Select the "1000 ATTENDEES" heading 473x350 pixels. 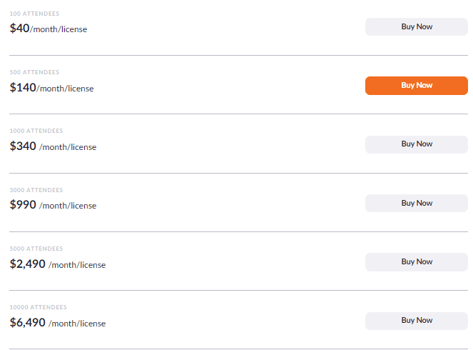(36, 131)
